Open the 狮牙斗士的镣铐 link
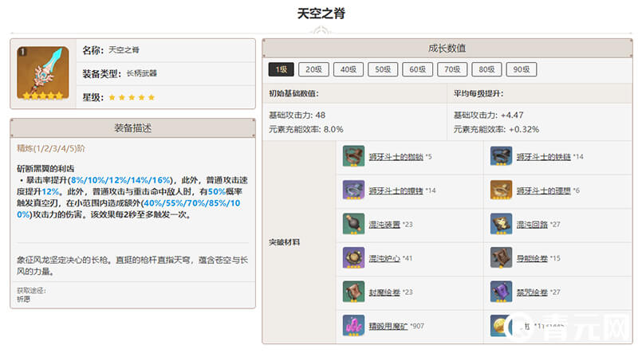Image resolution: width=638 pixels, height=353 pixels. click(x=396, y=190)
